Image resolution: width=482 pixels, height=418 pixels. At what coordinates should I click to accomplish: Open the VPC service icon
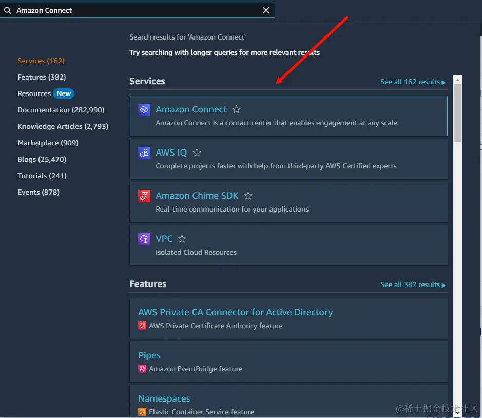[x=144, y=239]
